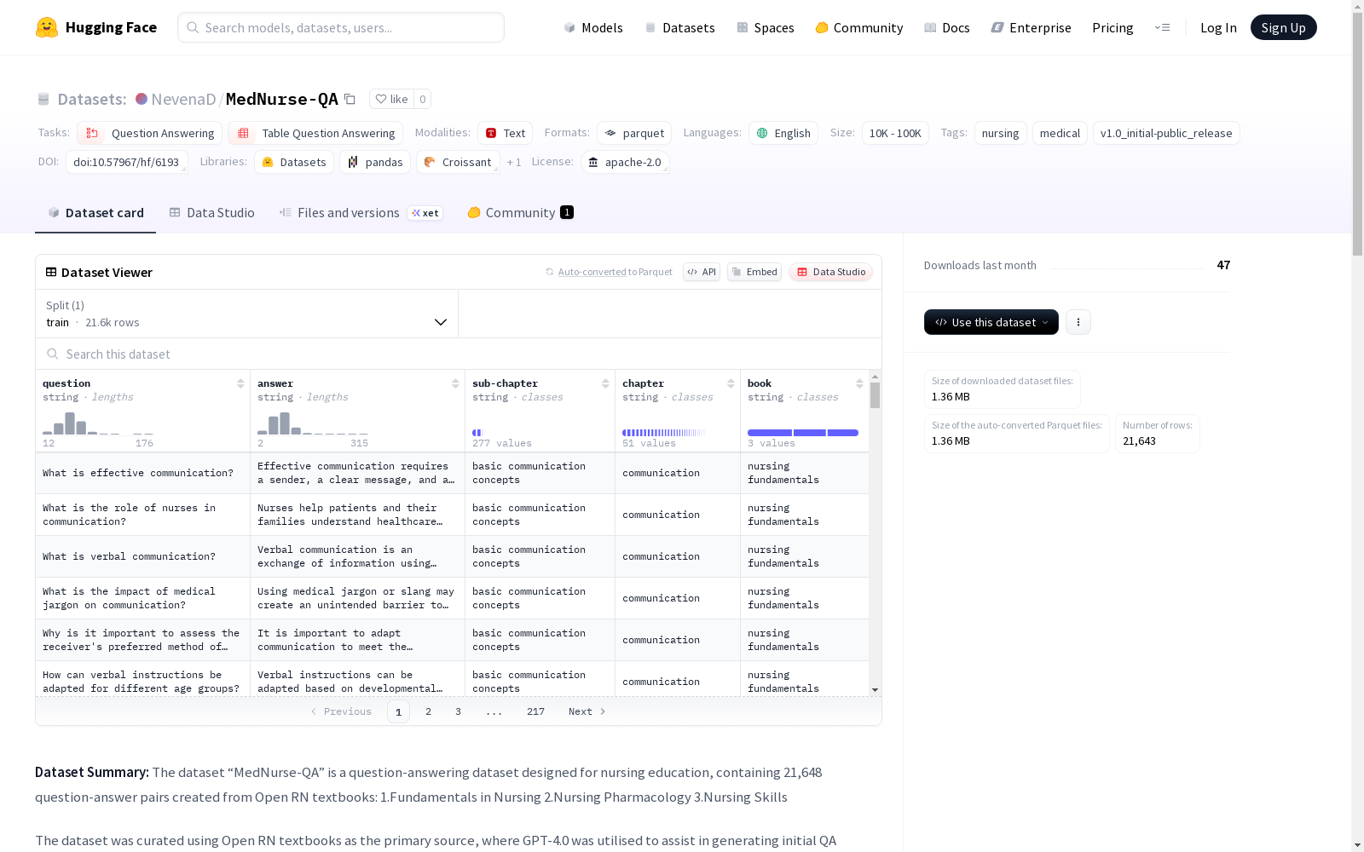The image size is (1364, 852).
Task: Open the Pricing page
Action: [1113, 27]
